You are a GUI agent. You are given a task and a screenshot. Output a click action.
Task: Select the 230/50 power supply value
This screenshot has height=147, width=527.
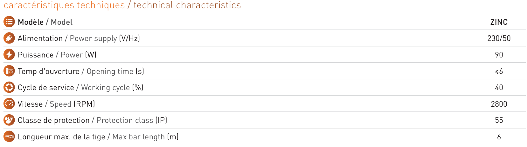(499, 38)
